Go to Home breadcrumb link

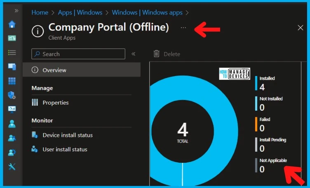tap(40, 12)
